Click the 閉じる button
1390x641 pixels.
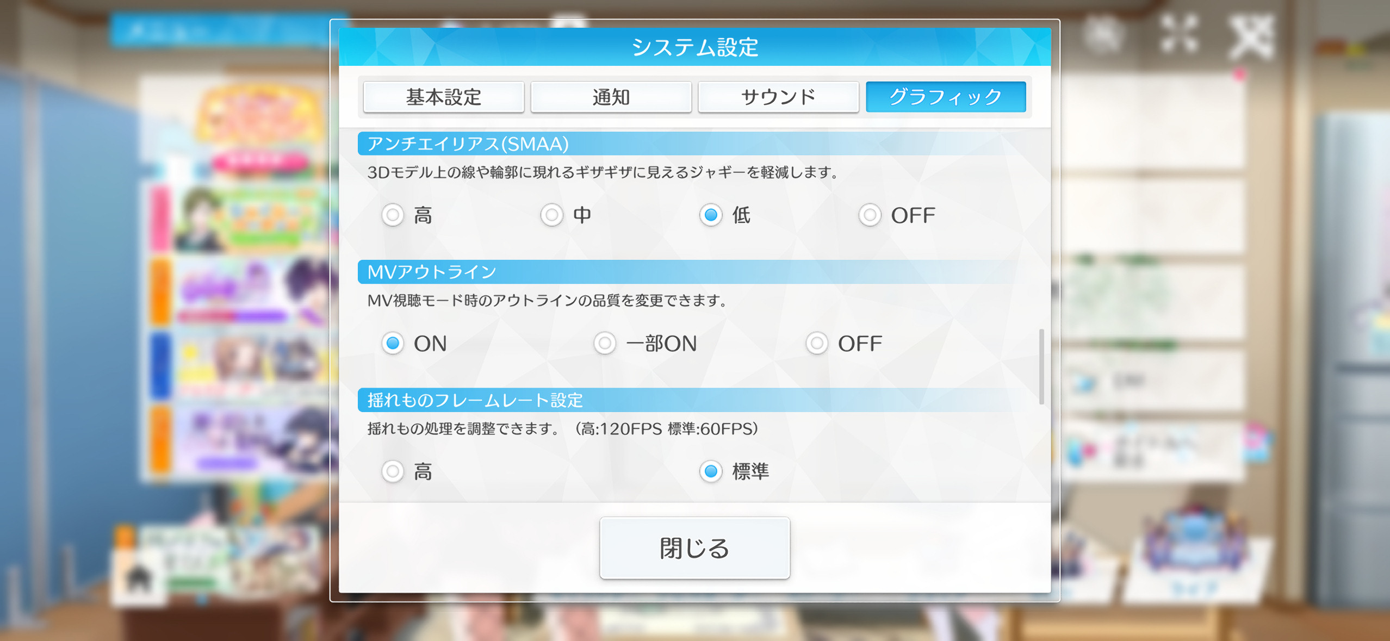694,548
